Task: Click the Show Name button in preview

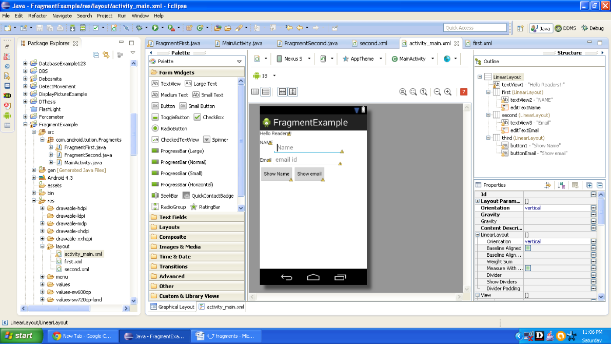Action: pyautogui.click(x=277, y=174)
